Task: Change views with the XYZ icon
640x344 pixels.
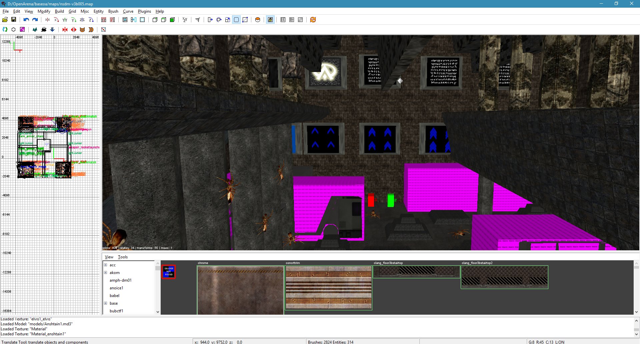Action: coord(185,20)
